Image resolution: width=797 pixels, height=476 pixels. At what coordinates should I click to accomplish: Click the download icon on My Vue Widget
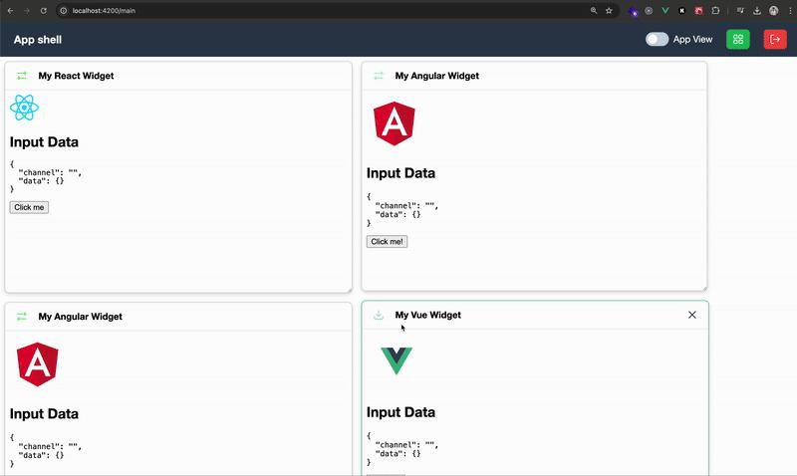coord(379,315)
